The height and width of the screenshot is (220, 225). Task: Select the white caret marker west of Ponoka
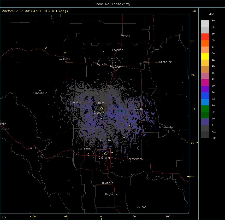[x=96, y=38]
